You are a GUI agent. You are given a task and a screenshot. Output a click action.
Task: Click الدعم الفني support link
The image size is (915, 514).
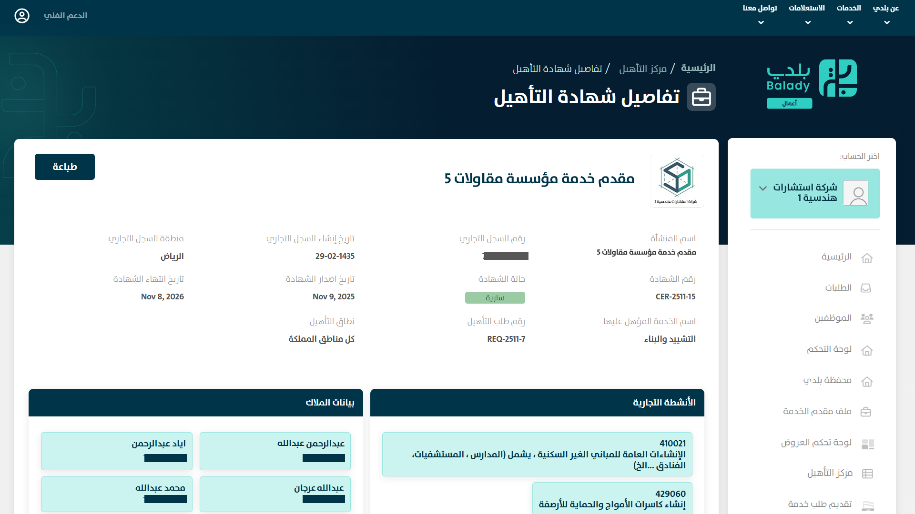(65, 16)
